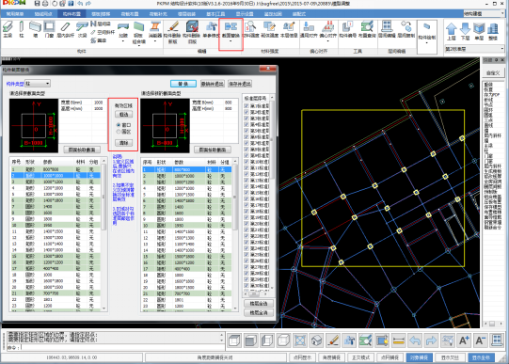Toggle the 第20标准层 checkbox
The height and width of the screenshot is (364, 509).
(247, 224)
